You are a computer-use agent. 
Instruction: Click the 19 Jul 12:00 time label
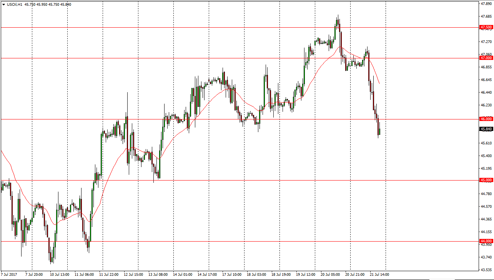[x=306, y=275]
